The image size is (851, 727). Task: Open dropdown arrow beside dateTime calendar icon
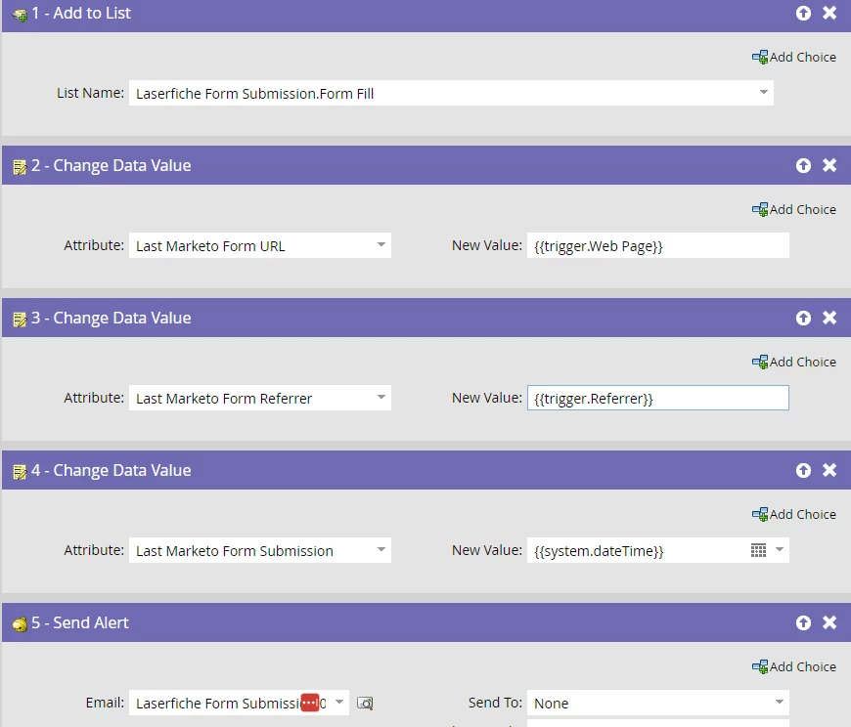(780, 550)
